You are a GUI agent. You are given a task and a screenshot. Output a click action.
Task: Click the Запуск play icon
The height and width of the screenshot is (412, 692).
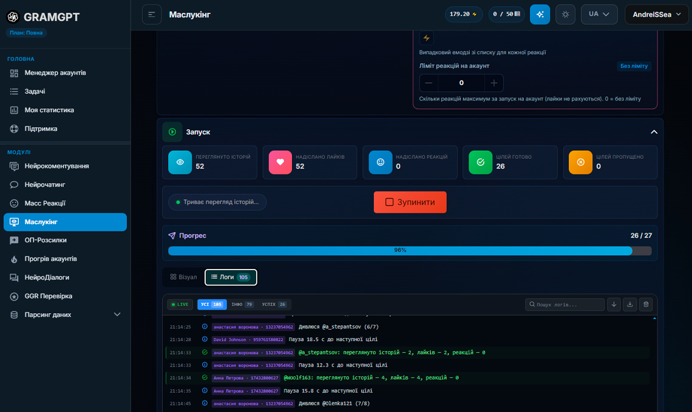tap(172, 131)
